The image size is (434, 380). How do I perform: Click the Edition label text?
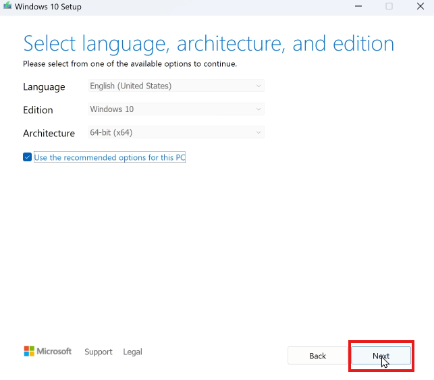tap(38, 110)
